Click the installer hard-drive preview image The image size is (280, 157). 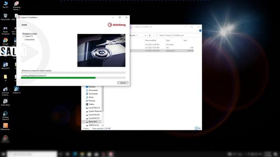(101, 51)
